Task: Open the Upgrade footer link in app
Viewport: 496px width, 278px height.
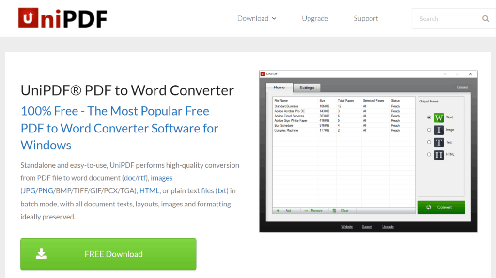Action: (388, 227)
